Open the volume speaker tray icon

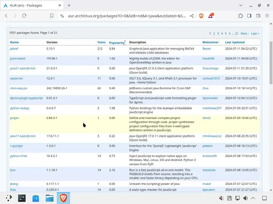coord(246,198)
